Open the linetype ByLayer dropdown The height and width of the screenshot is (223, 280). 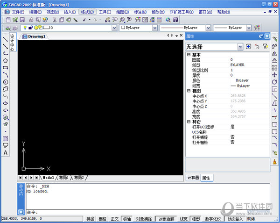[x=208, y=28]
